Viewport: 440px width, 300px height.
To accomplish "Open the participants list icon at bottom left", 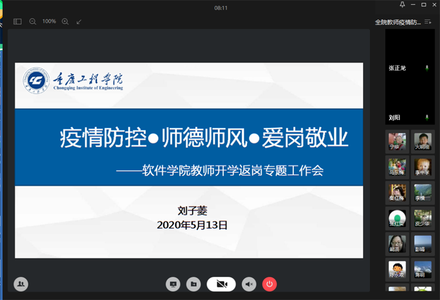I will 21,284.
